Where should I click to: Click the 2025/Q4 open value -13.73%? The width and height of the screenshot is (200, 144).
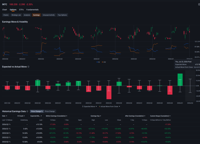[79, 133]
